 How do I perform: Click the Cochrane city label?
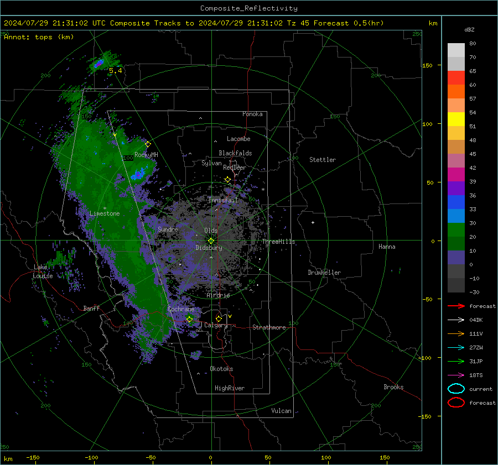(x=181, y=309)
